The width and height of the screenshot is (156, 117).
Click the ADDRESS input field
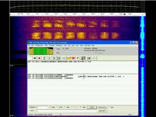pyautogui.click(x=42, y=107)
